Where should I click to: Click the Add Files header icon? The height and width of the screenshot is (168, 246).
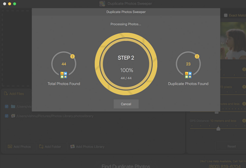click(6, 94)
